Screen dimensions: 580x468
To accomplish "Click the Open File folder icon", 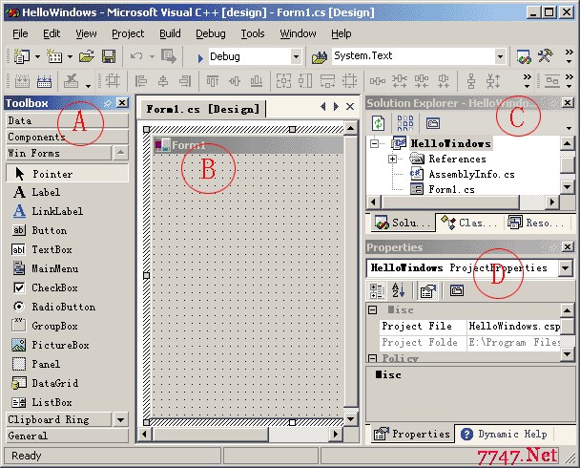I will [87, 56].
